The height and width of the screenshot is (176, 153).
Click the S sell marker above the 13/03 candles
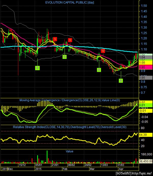coord(103,51)
